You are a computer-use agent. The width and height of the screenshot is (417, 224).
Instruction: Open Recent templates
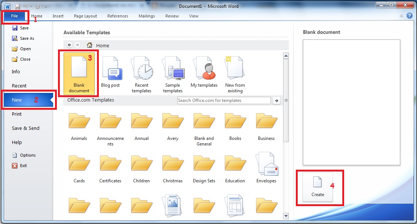coord(142,71)
